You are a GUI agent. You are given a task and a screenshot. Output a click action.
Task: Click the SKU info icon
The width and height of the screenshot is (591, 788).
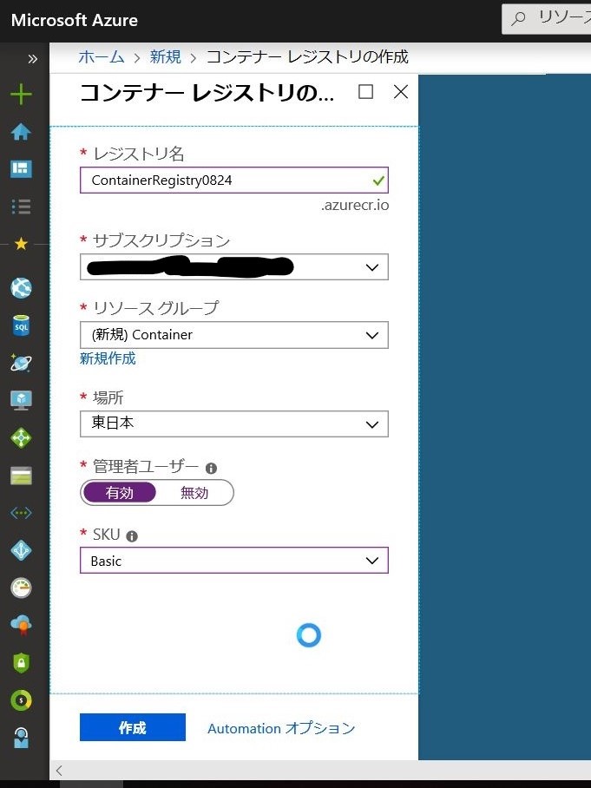click(x=132, y=536)
